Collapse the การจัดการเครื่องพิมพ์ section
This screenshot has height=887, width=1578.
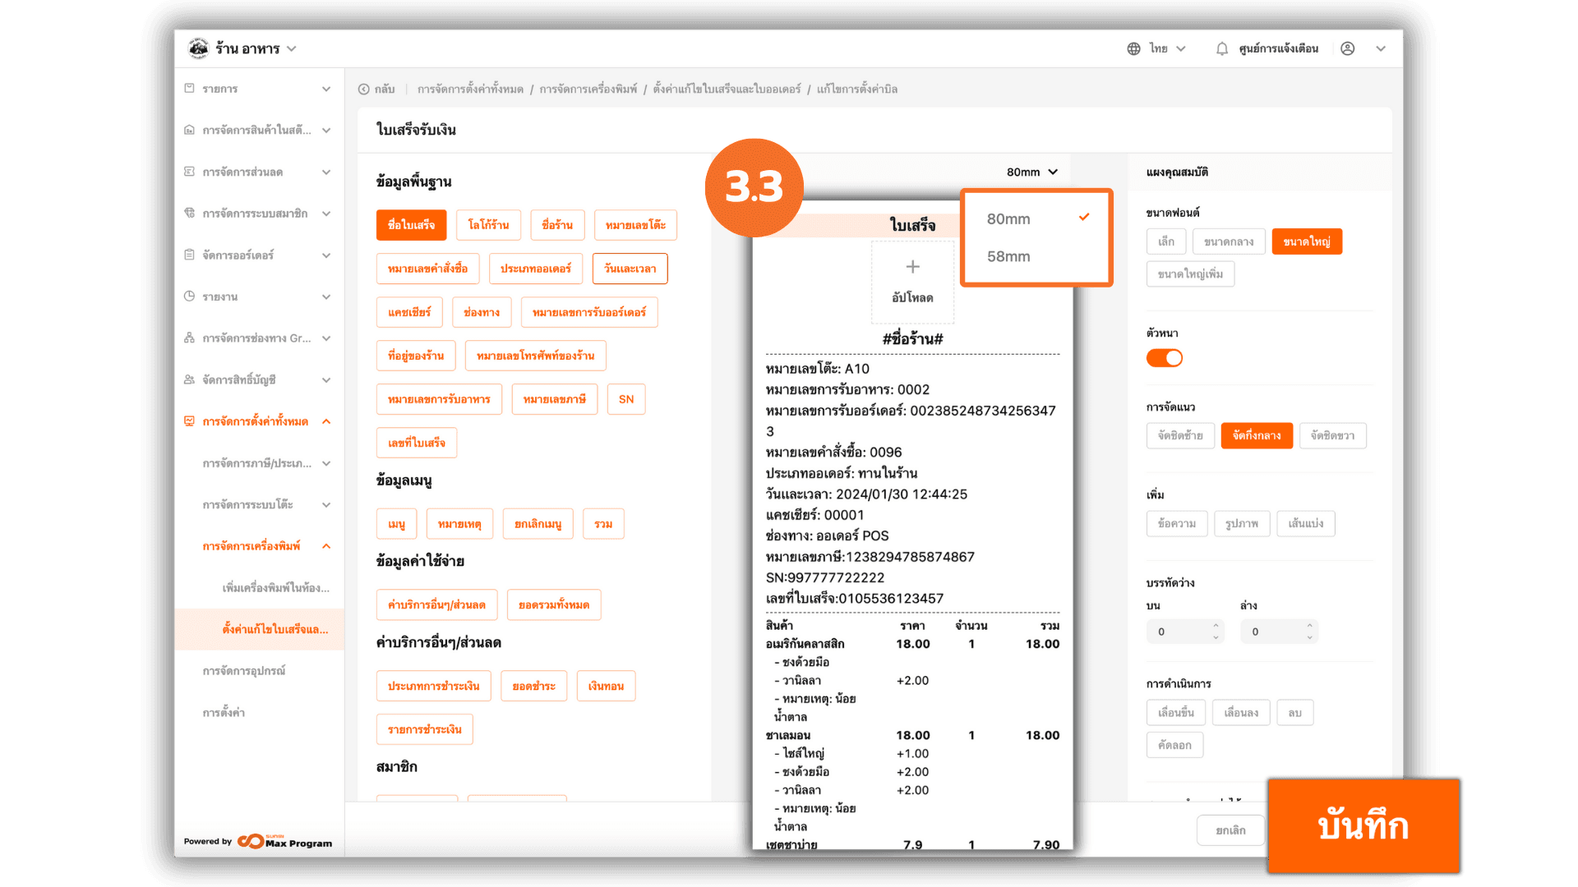326,546
